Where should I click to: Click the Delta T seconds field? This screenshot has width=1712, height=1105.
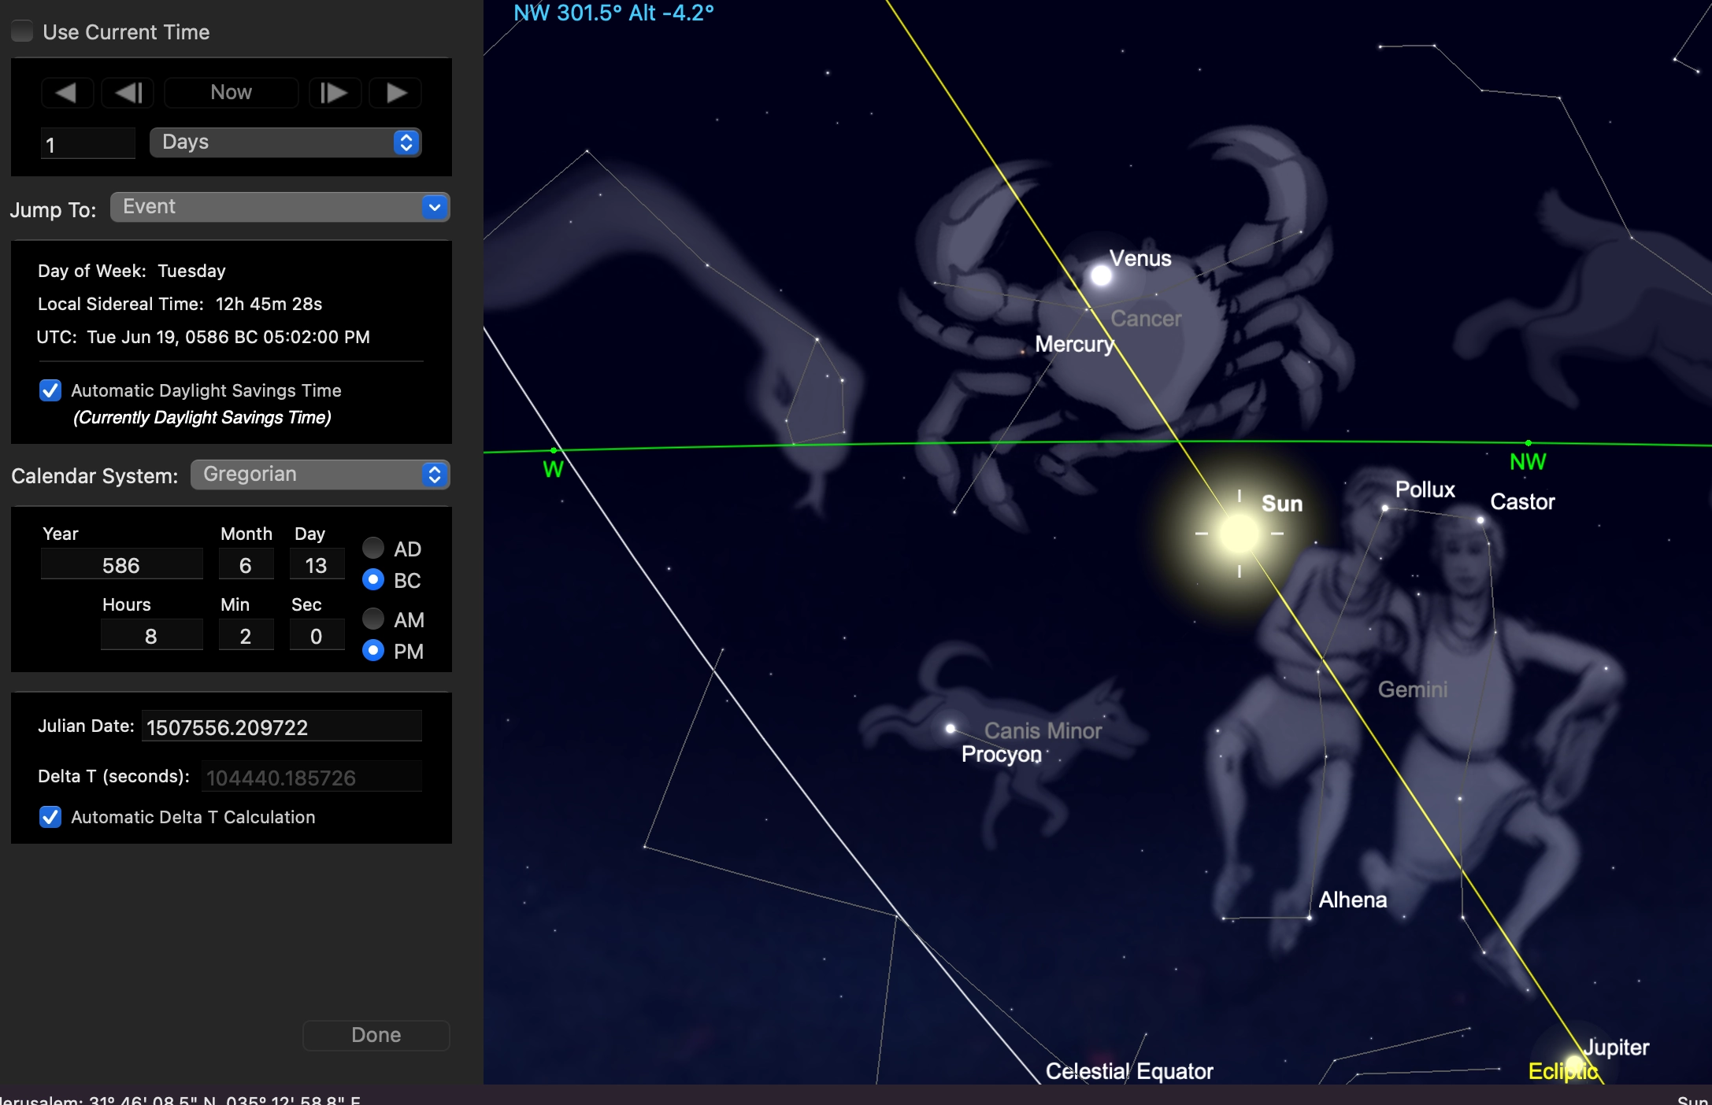point(312,777)
